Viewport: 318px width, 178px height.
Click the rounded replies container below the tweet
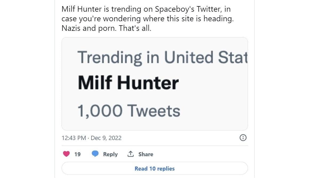[154, 168]
